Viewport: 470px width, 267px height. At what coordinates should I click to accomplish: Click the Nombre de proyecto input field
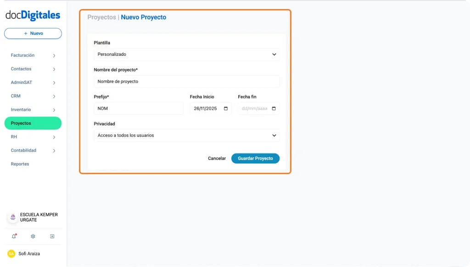186,81
